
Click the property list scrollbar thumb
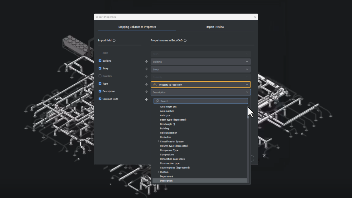tap(248, 112)
